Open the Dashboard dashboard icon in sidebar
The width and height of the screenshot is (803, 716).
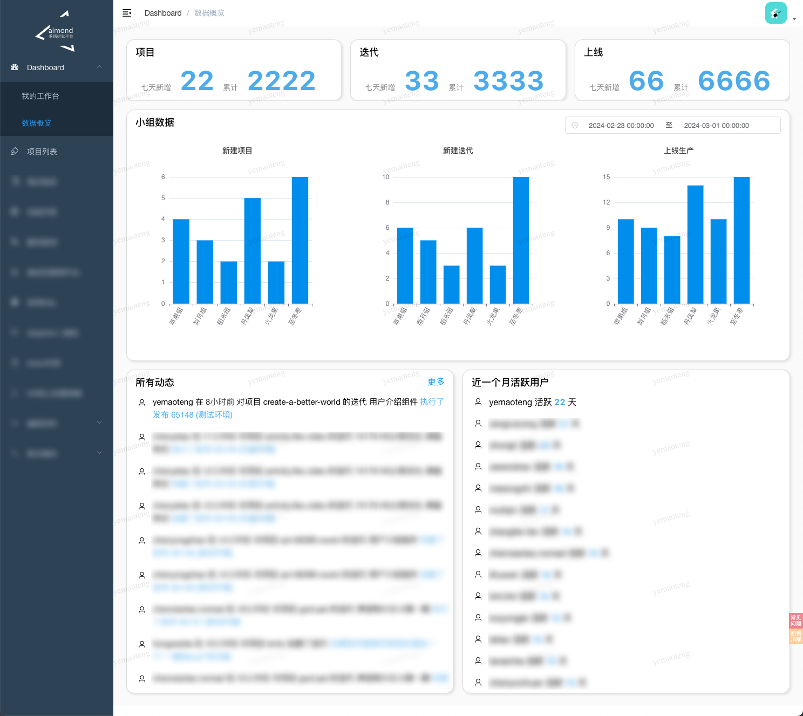pos(14,67)
